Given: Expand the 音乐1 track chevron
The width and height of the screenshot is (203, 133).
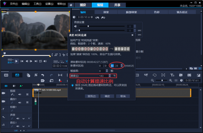Looking at the screenshot, I should tap(23, 126).
